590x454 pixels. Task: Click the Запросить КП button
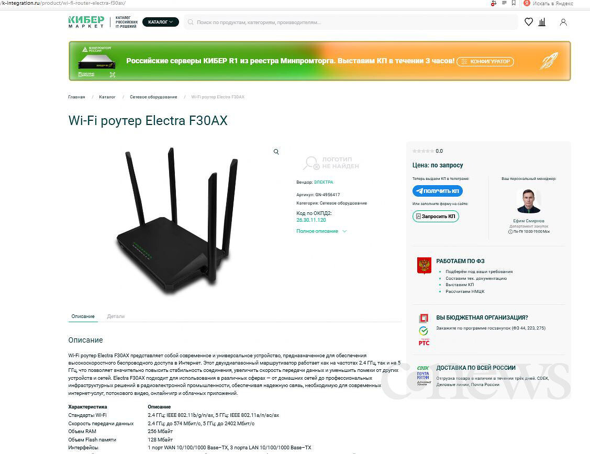click(436, 216)
